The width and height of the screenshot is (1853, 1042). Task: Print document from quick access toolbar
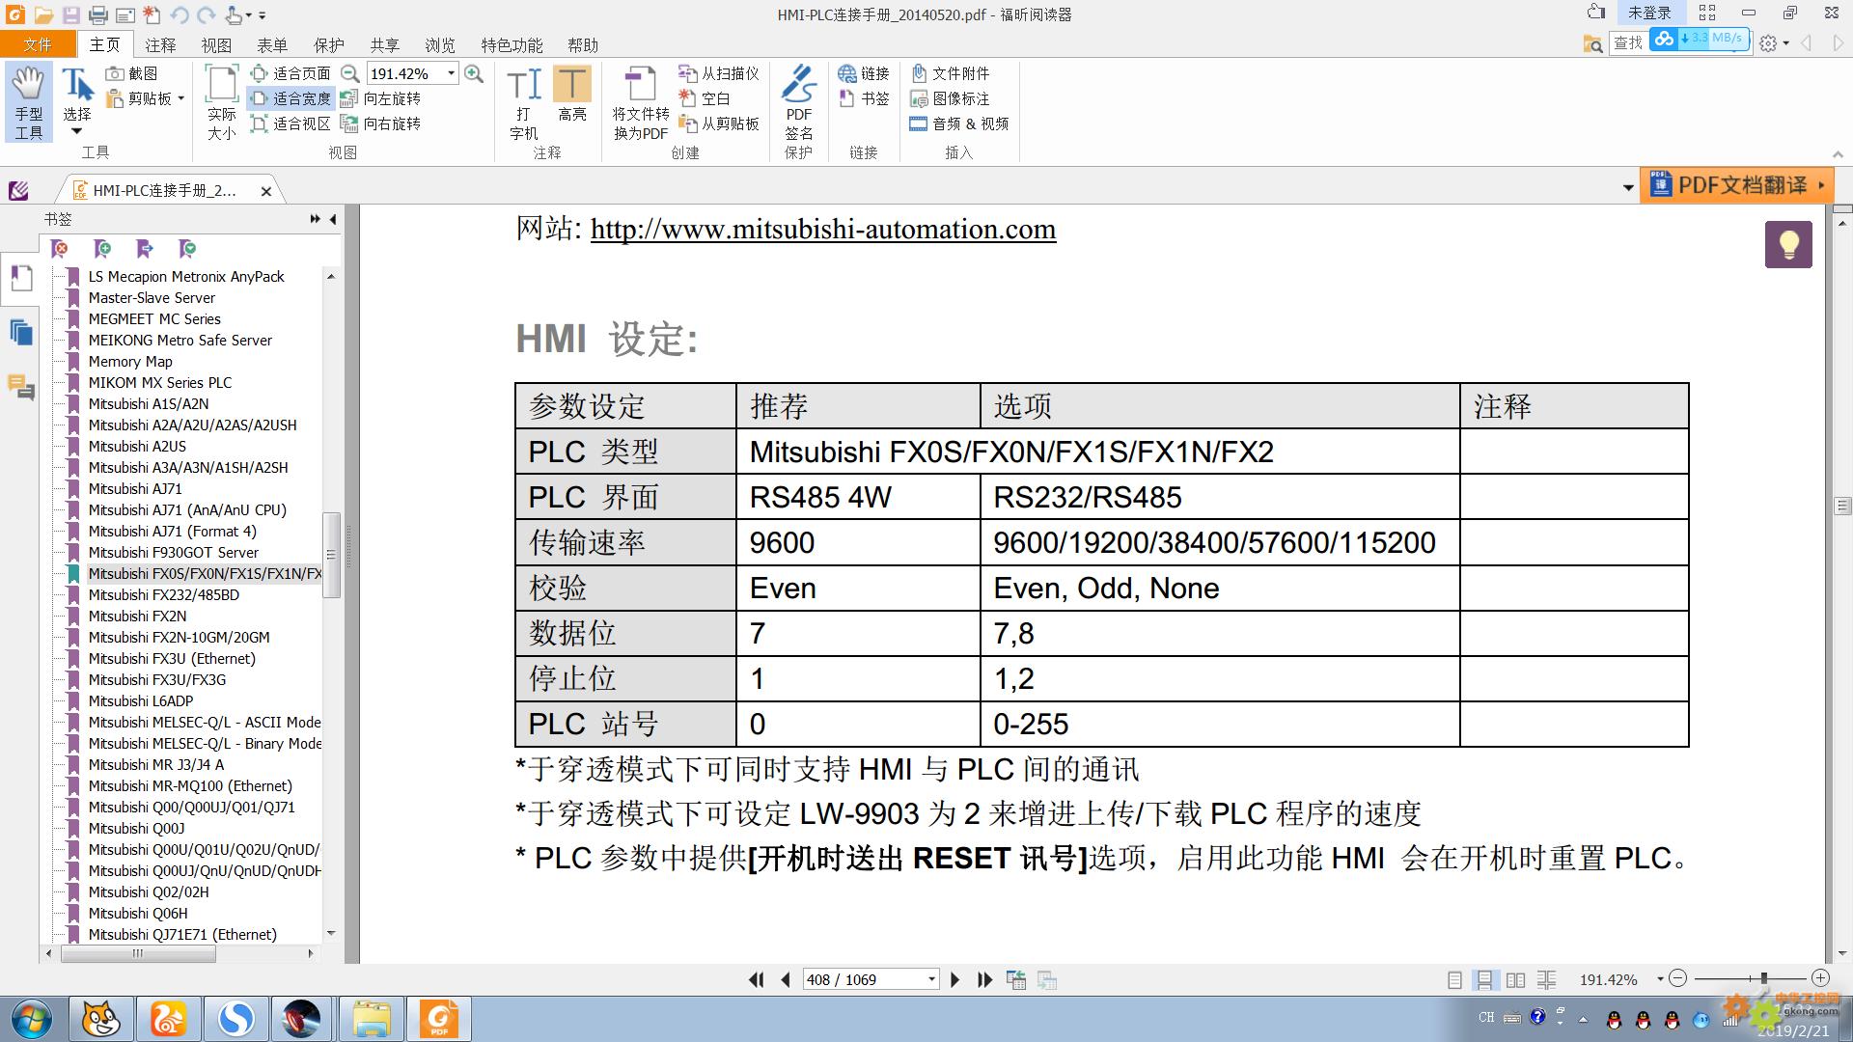[x=98, y=14]
